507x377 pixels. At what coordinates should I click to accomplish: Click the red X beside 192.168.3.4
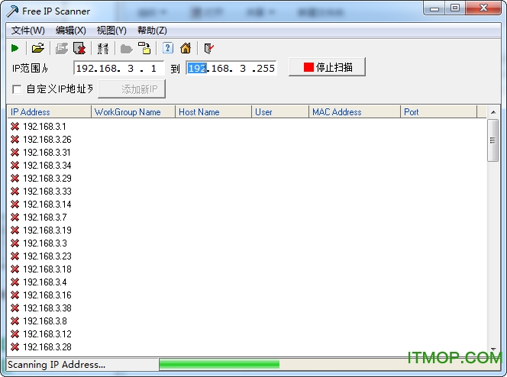15,282
